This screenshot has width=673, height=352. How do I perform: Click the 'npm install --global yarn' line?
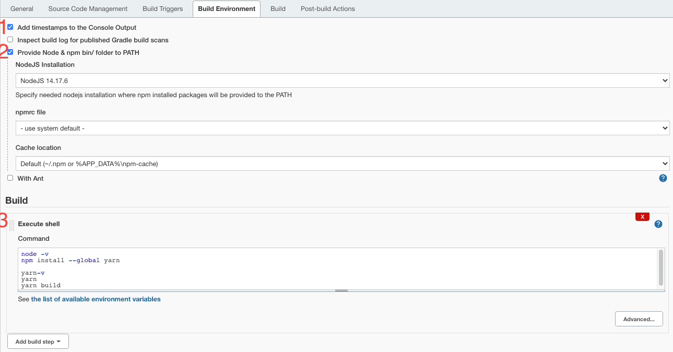tap(70, 260)
